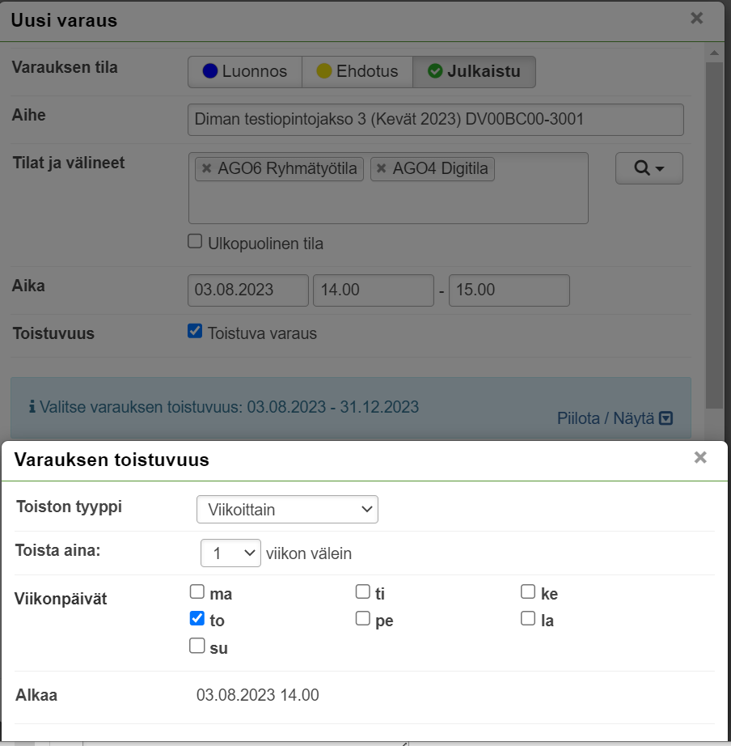Close the Varauksen toistuvuus dialog
The height and width of the screenshot is (746, 731).
(x=700, y=458)
